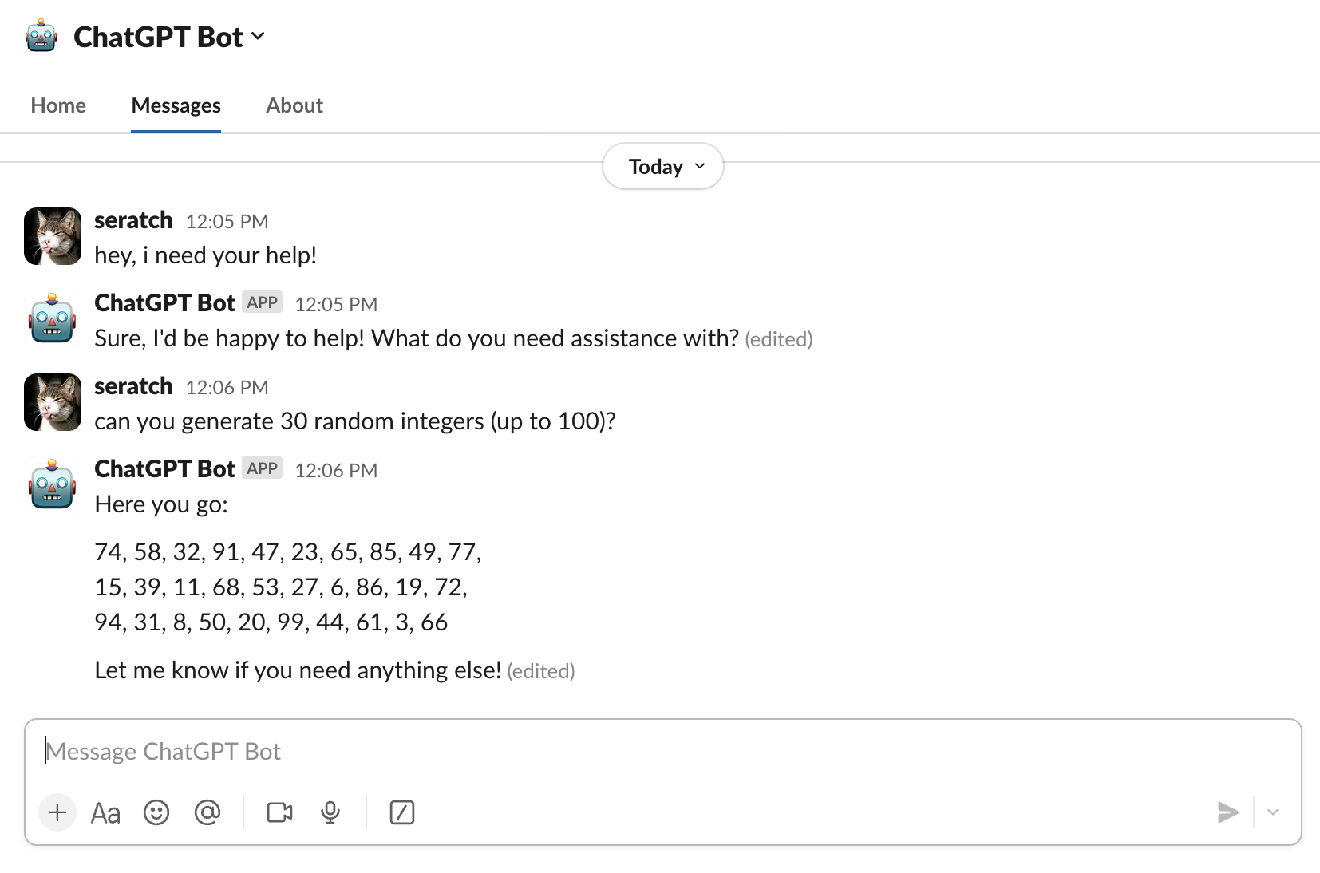Insert a mention with the @ icon
The width and height of the screenshot is (1320, 873).
(x=208, y=812)
